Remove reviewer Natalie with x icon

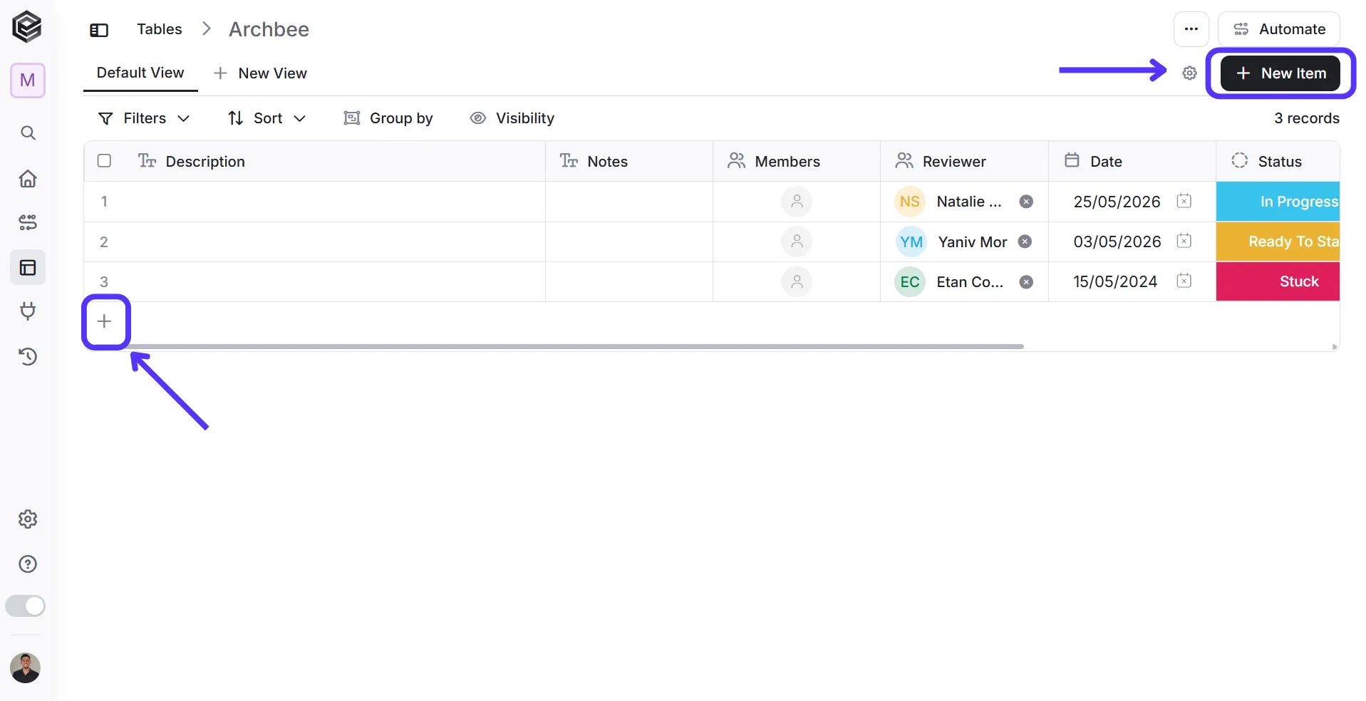click(x=1026, y=202)
